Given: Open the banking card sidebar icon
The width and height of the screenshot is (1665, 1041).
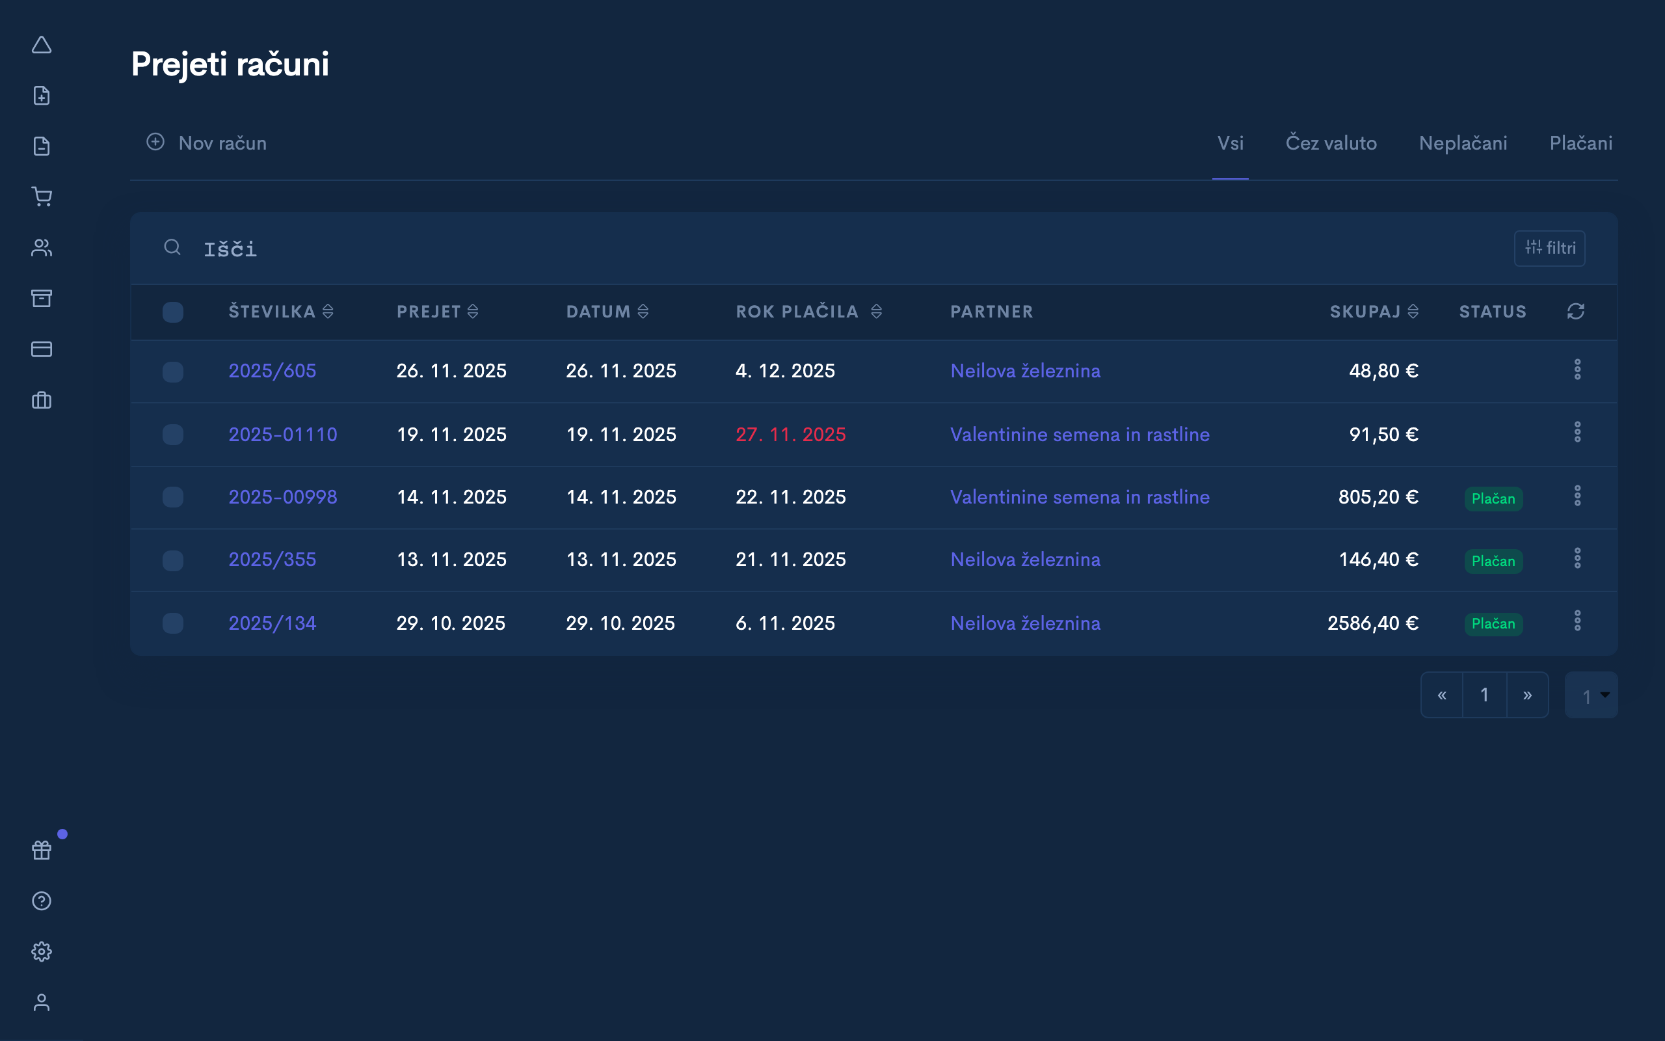Looking at the screenshot, I should 42,349.
